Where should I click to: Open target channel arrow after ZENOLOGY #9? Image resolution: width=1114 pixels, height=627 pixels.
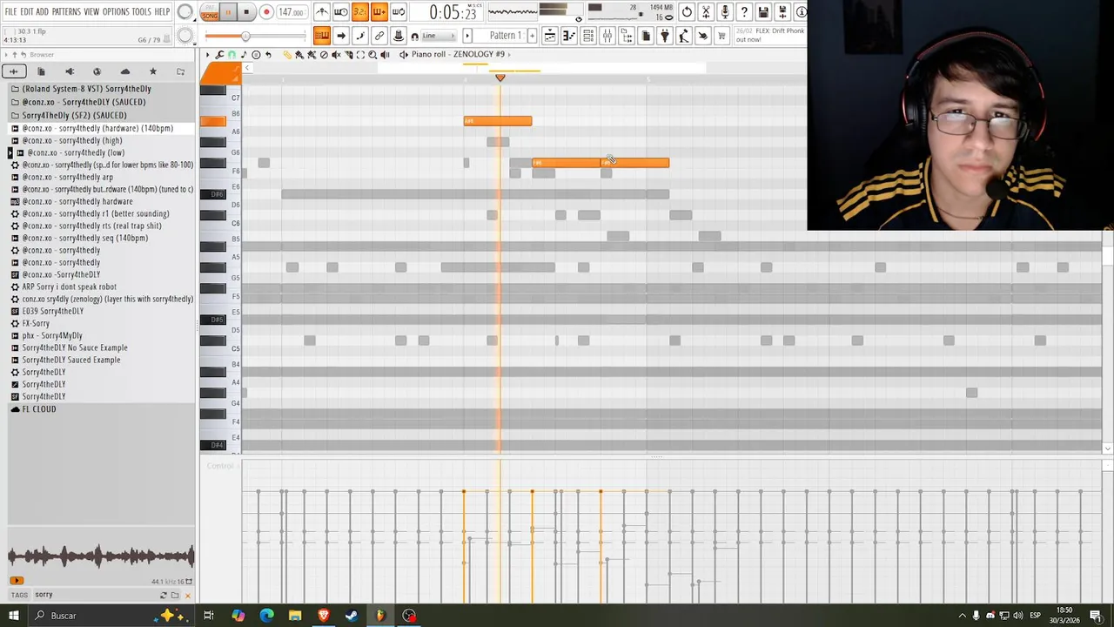click(510, 54)
